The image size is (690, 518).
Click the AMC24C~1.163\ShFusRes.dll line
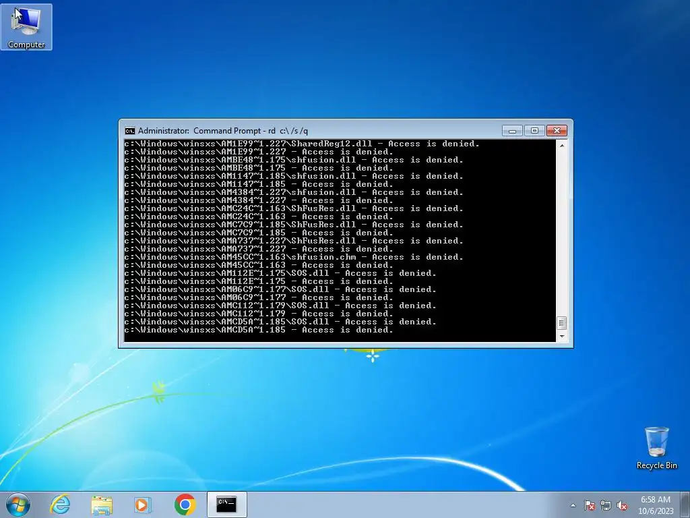294,208
